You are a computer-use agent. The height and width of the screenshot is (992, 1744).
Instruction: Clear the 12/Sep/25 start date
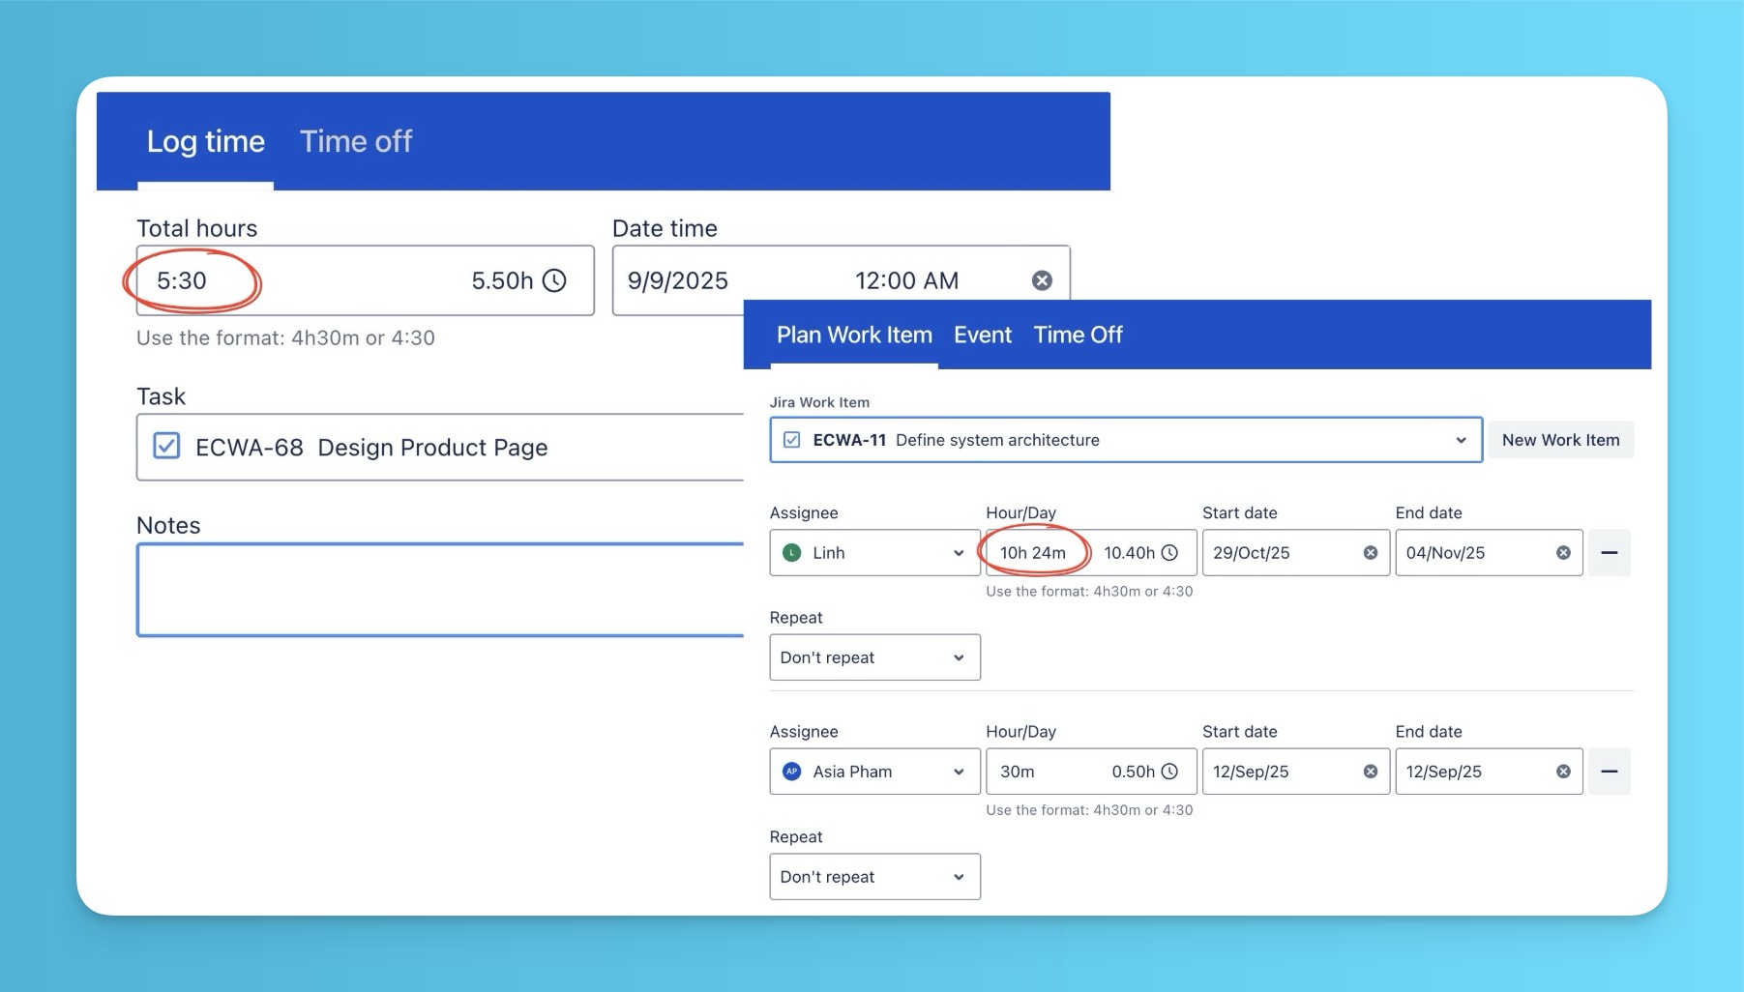pyautogui.click(x=1370, y=772)
